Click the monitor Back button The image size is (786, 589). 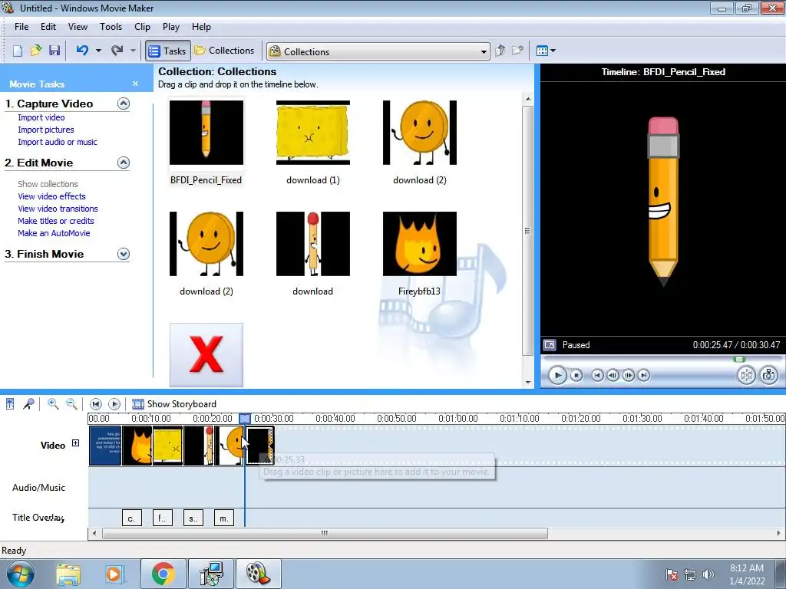tap(597, 375)
